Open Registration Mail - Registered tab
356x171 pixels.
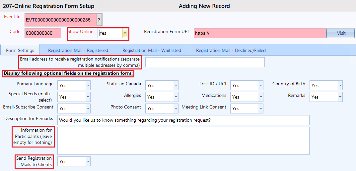78,50
